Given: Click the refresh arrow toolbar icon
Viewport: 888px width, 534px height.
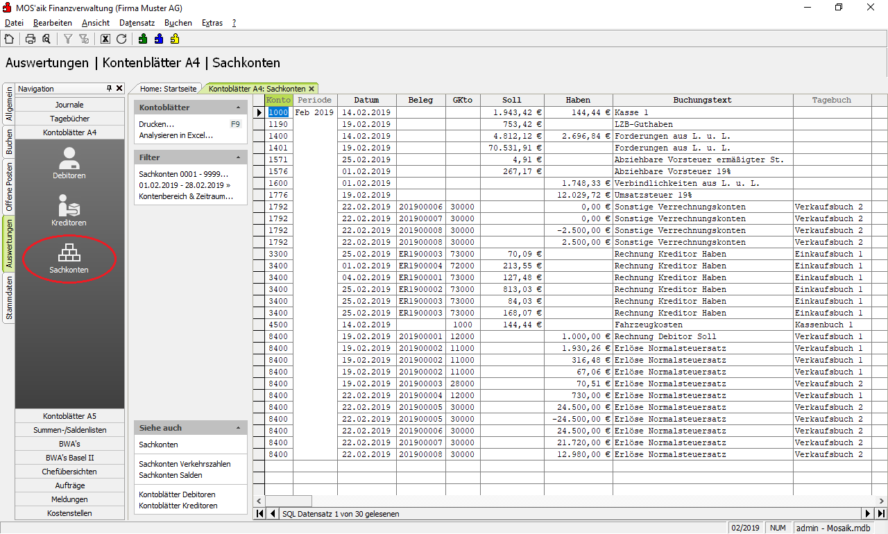Looking at the screenshot, I should tap(121, 39).
